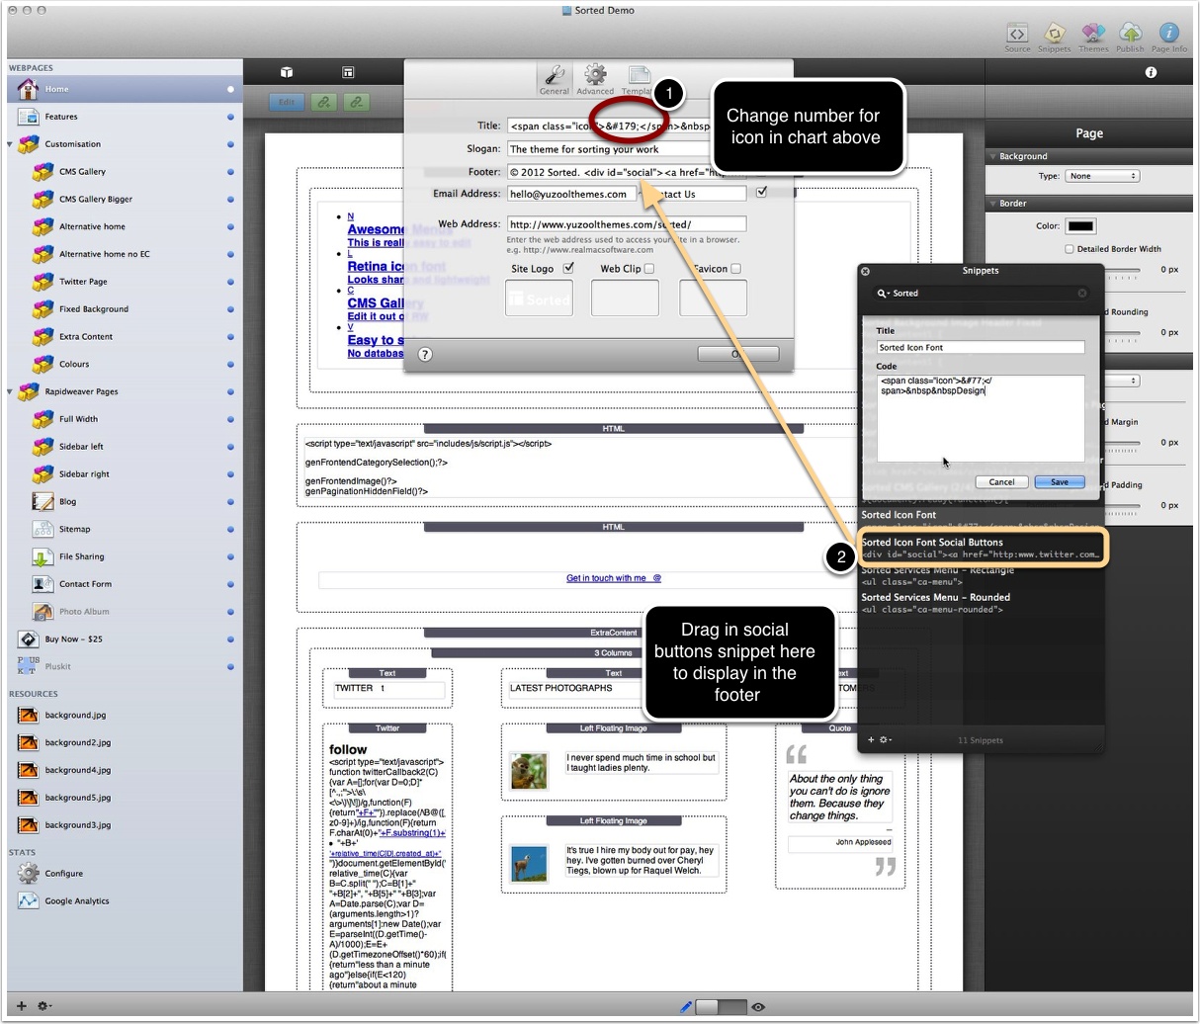Image resolution: width=1200 pixels, height=1024 pixels.
Task: Click the Google Analytics icon
Action: tap(28, 900)
